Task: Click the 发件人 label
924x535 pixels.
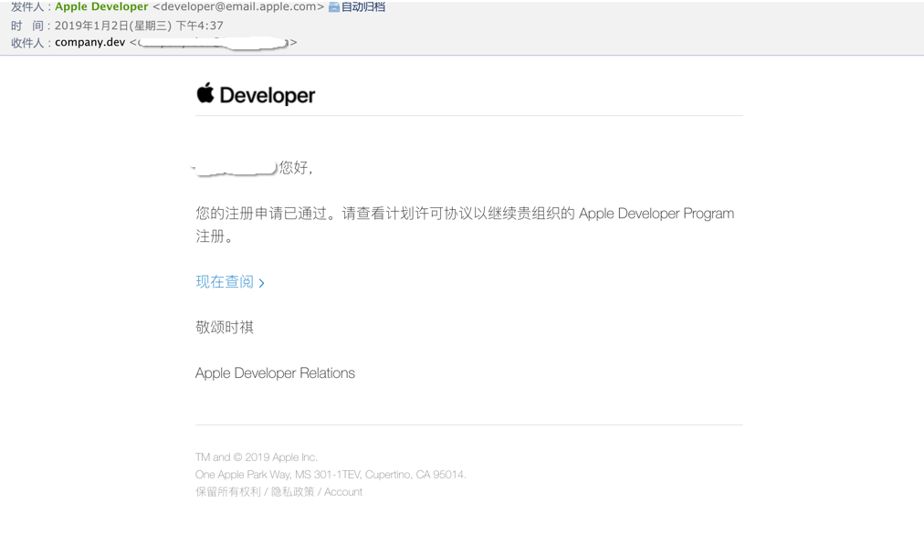Action: [27, 7]
